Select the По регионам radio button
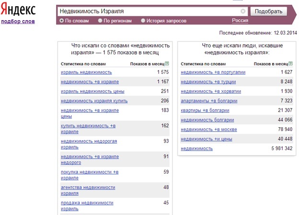Viewport: 299px width, 215px height. (100, 21)
